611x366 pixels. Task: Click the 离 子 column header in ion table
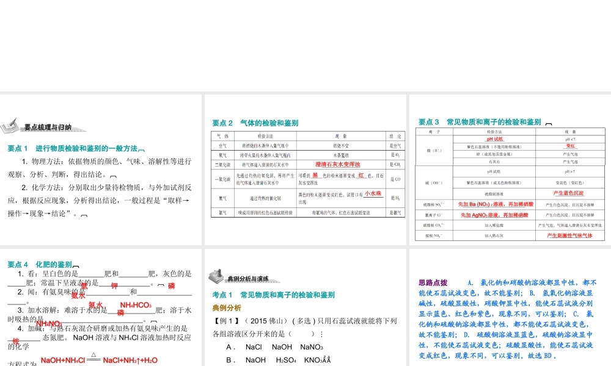[434, 132]
